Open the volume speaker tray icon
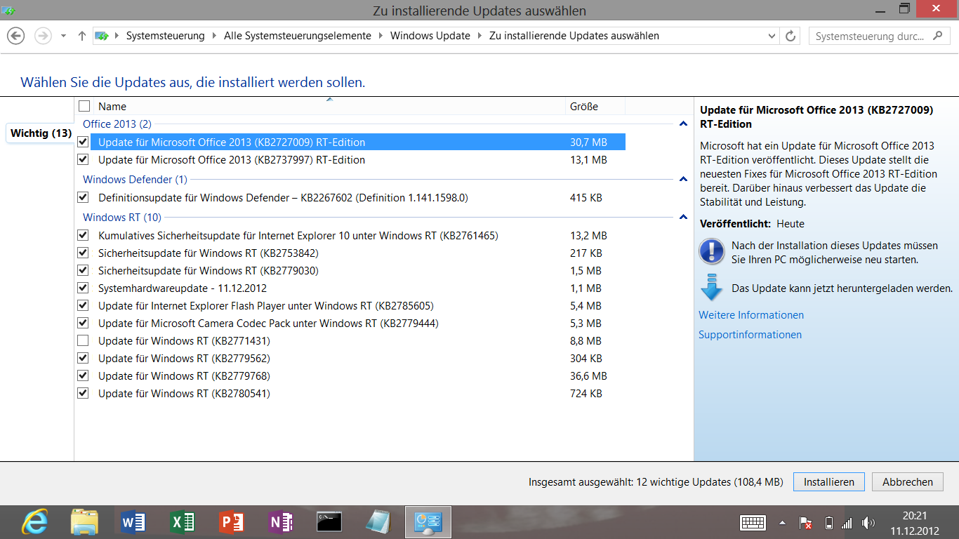Viewport: 959px width, 539px height. pyautogui.click(x=868, y=523)
